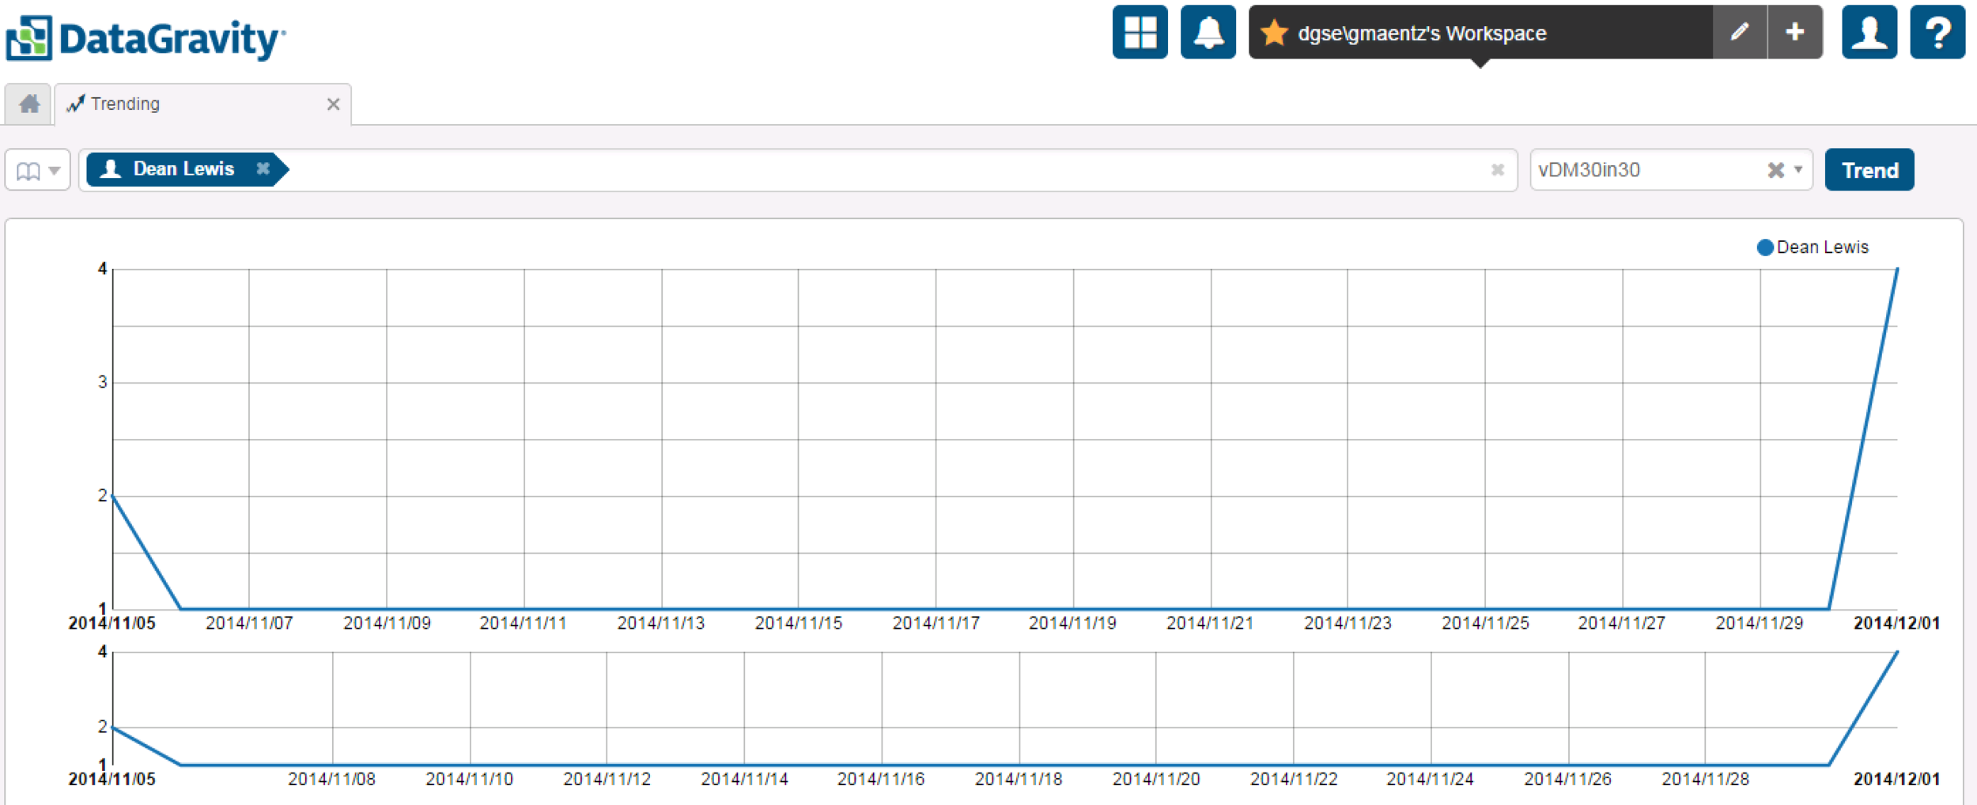This screenshot has width=1977, height=805.
Task: Open help question mark icon
Action: pos(1937,32)
